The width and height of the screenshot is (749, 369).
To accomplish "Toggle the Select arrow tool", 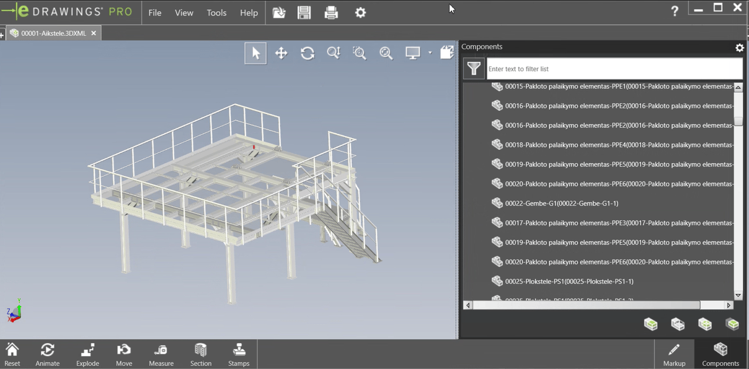I will [x=255, y=53].
